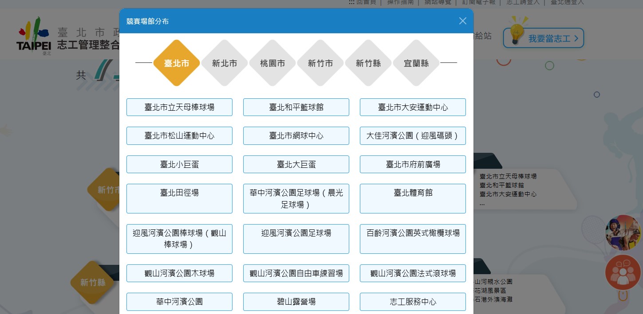Close the 競賽場館分布 dialog
The height and width of the screenshot is (314, 643).
[x=462, y=21]
